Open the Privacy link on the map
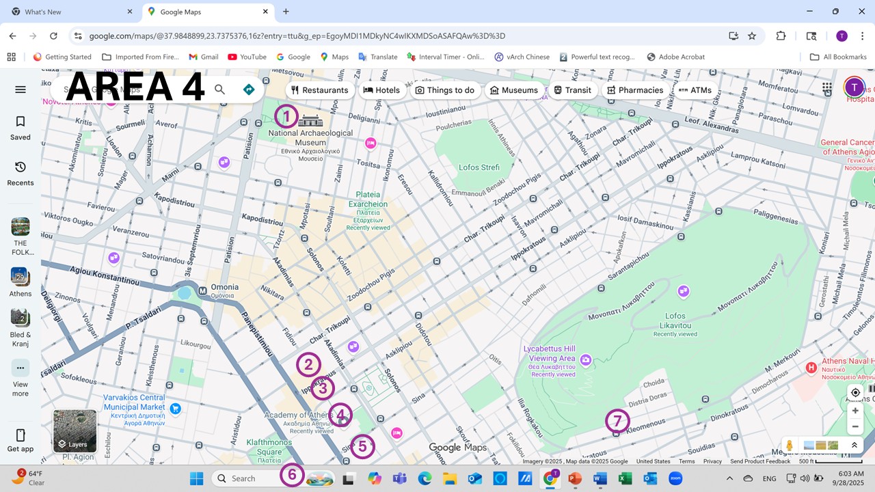 point(712,461)
